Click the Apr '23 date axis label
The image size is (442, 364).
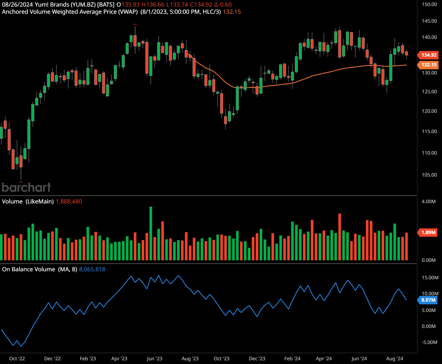pos(119,359)
